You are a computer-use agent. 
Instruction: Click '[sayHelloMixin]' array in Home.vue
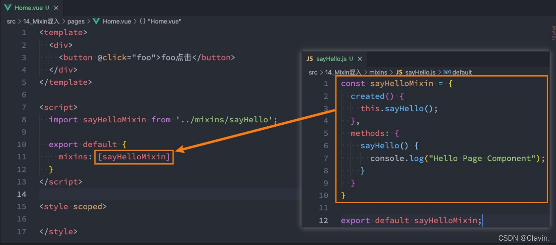(x=134, y=157)
